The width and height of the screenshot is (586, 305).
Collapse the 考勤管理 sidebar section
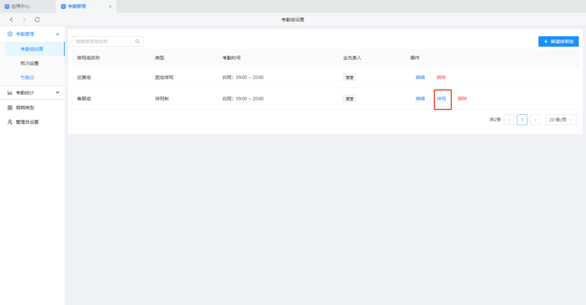(58, 34)
